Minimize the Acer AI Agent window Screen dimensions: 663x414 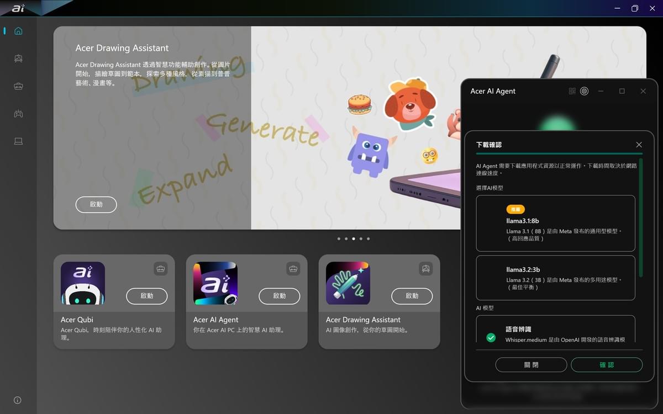point(601,91)
